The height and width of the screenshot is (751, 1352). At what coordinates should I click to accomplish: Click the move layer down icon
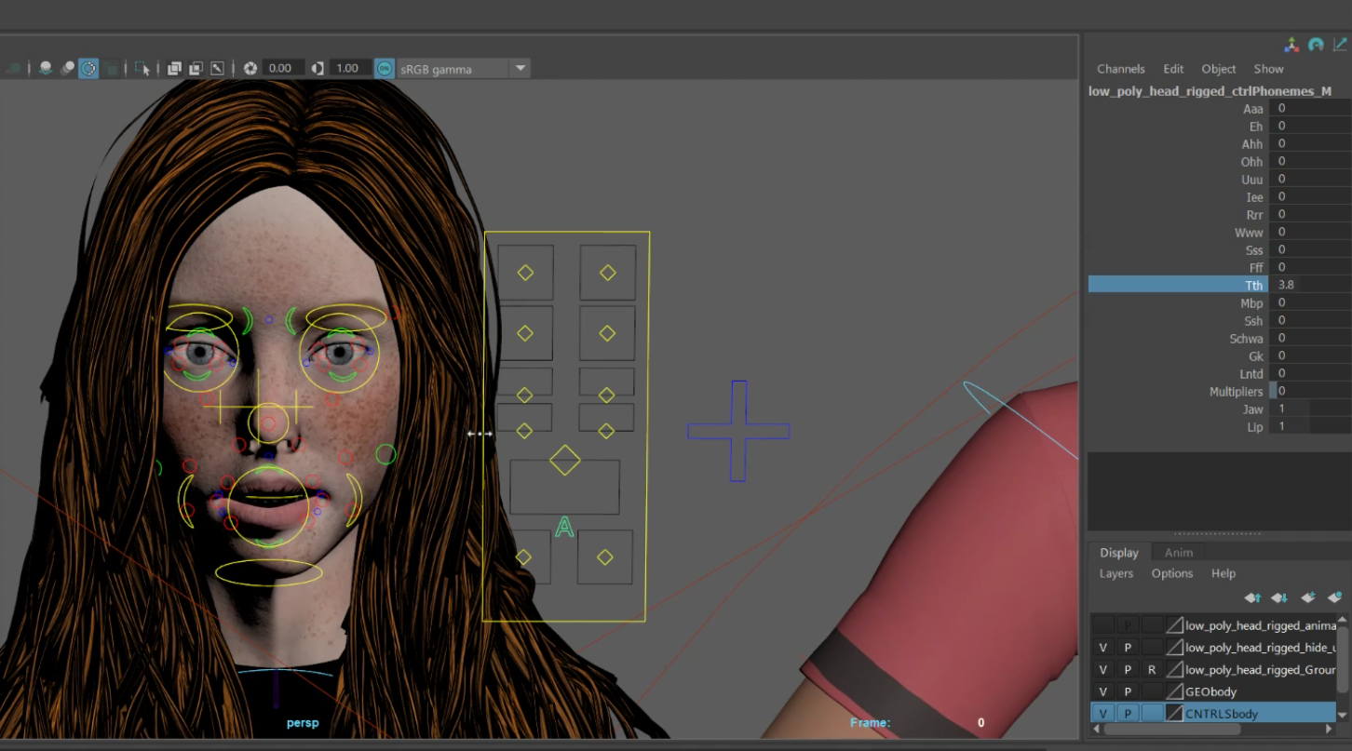pos(1279,597)
